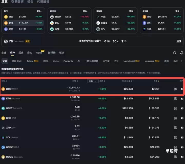Click trade icon in XRP row

[182, 128]
